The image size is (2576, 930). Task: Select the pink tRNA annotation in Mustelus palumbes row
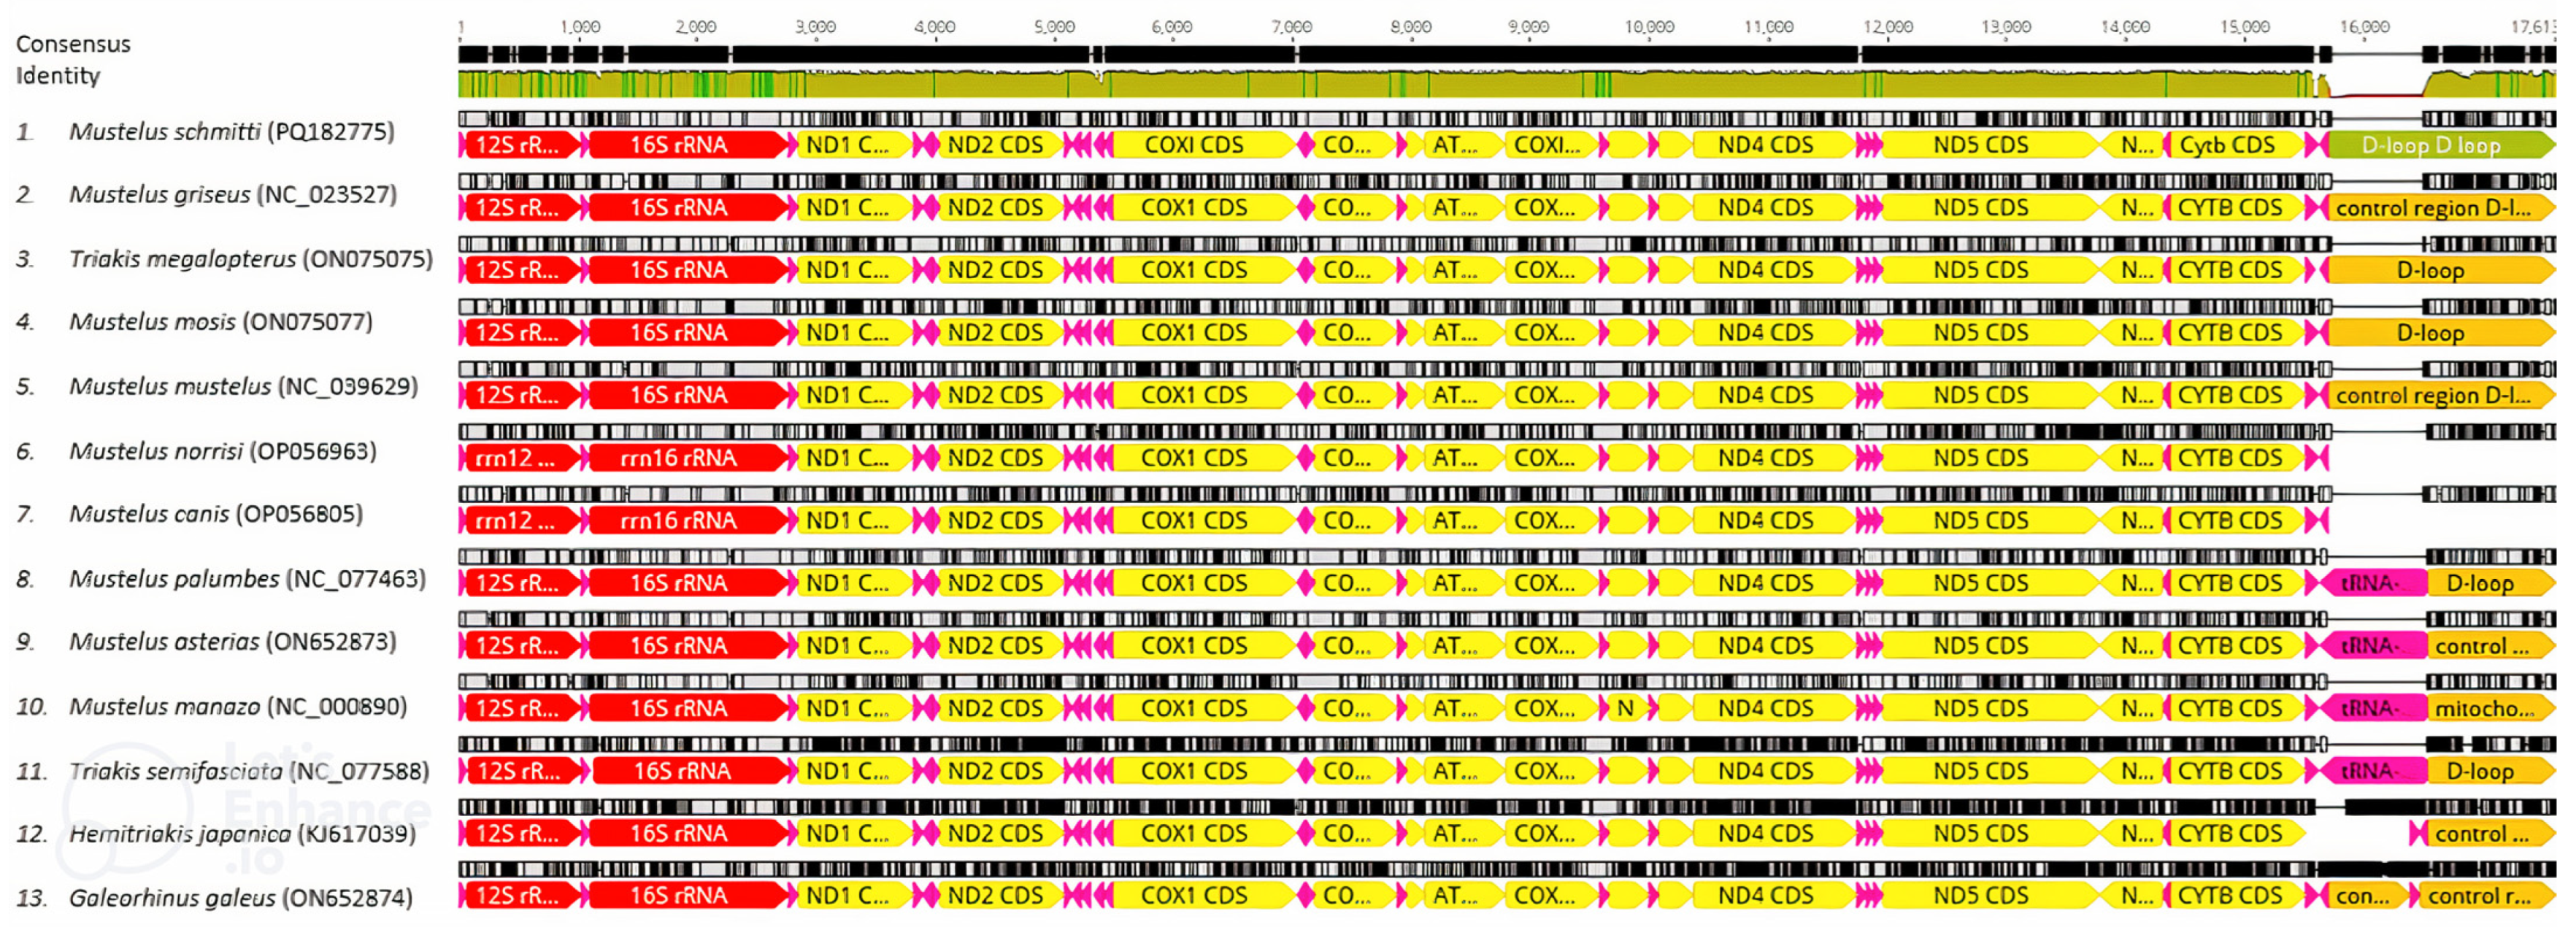pyautogui.click(x=2371, y=584)
